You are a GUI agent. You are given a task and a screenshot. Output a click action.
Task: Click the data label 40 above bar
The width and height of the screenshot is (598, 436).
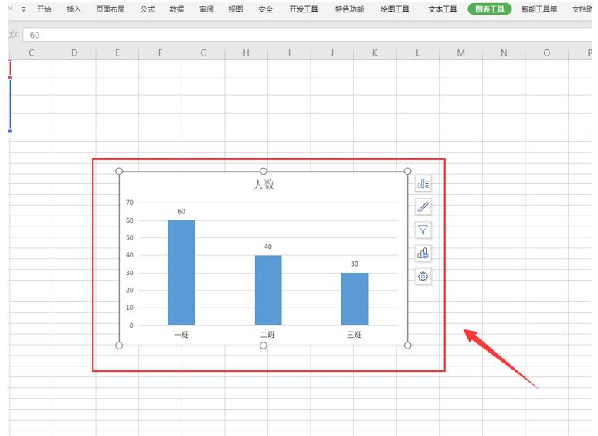click(268, 247)
